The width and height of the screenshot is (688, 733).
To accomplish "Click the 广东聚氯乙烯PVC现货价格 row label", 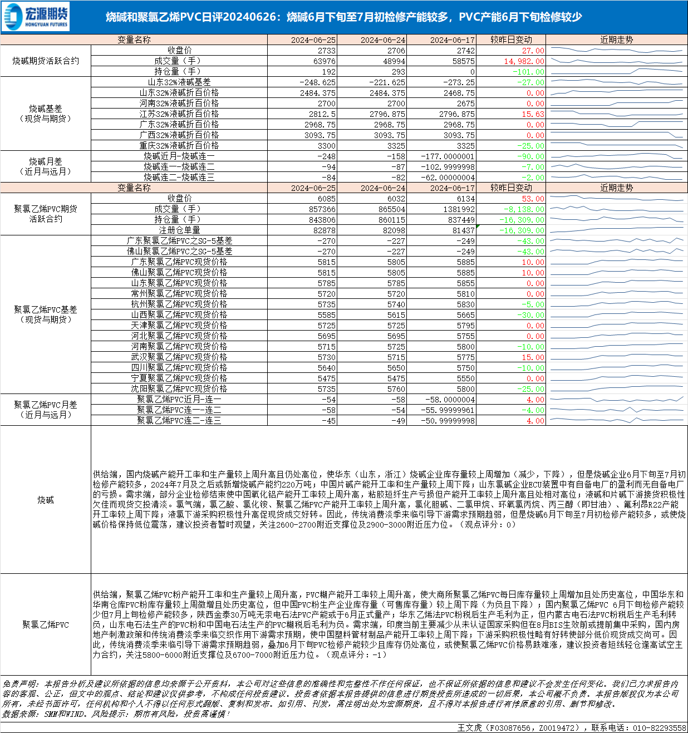I will tap(179, 262).
